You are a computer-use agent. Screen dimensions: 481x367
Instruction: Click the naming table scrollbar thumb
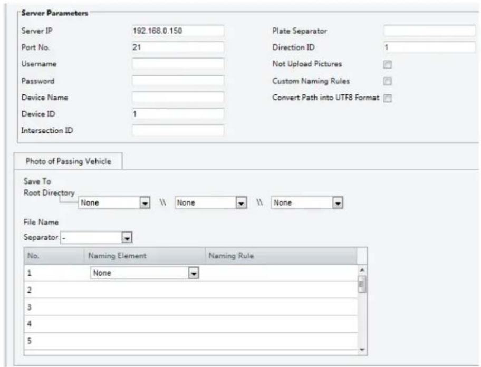pyautogui.click(x=362, y=284)
